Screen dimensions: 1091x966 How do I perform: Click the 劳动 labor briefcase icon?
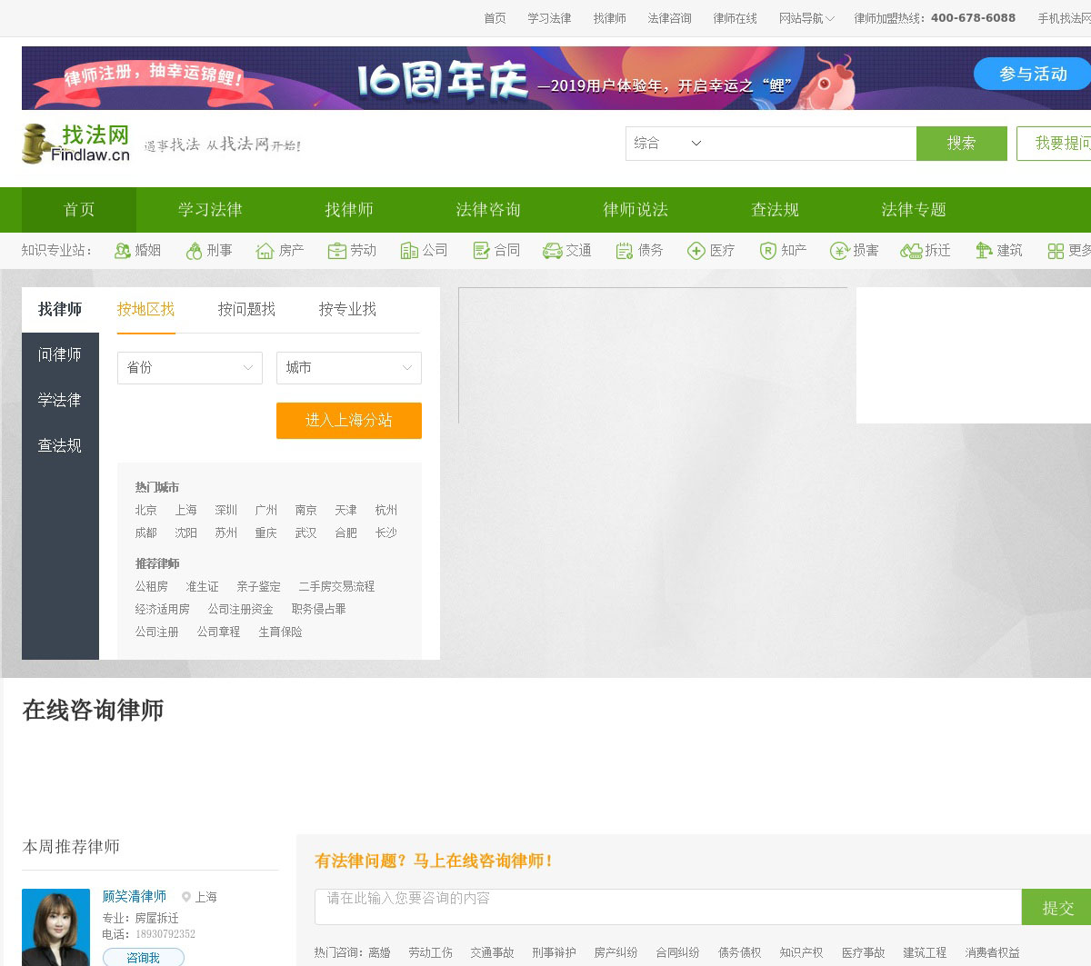336,251
